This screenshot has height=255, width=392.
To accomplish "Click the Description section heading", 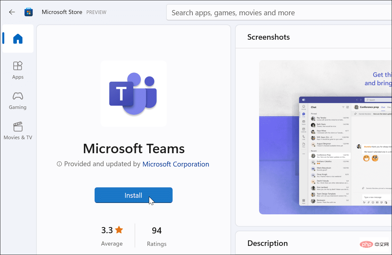I will pos(268,243).
